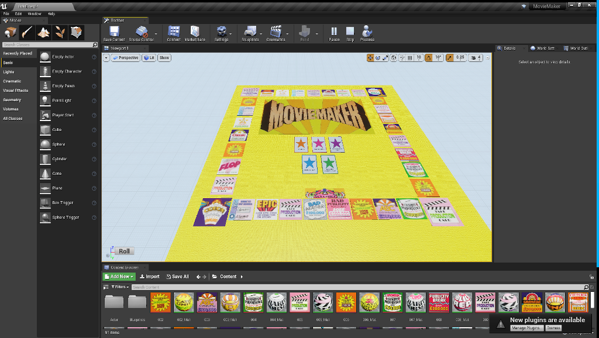Open the Edit menu

pyautogui.click(x=18, y=14)
